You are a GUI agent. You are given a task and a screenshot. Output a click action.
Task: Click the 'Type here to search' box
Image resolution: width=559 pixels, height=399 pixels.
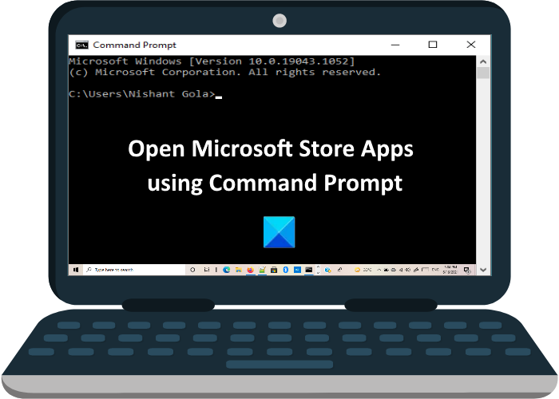tap(134, 270)
